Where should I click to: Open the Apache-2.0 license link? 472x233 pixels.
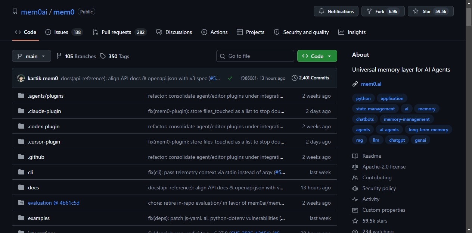tap(379, 167)
